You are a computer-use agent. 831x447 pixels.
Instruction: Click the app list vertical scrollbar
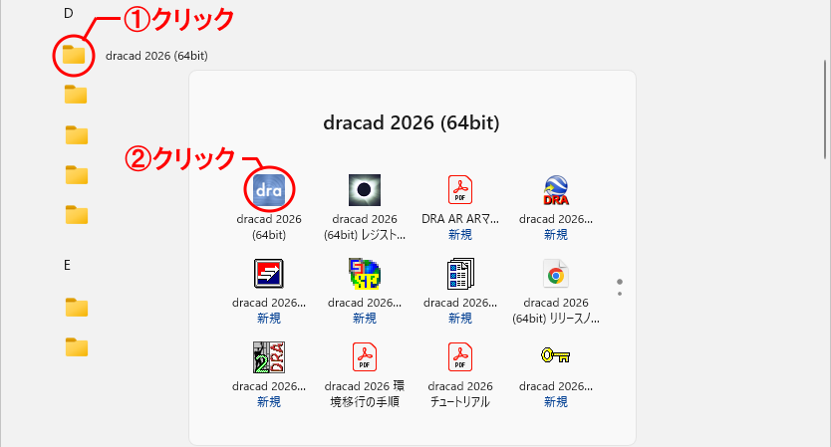click(x=825, y=109)
